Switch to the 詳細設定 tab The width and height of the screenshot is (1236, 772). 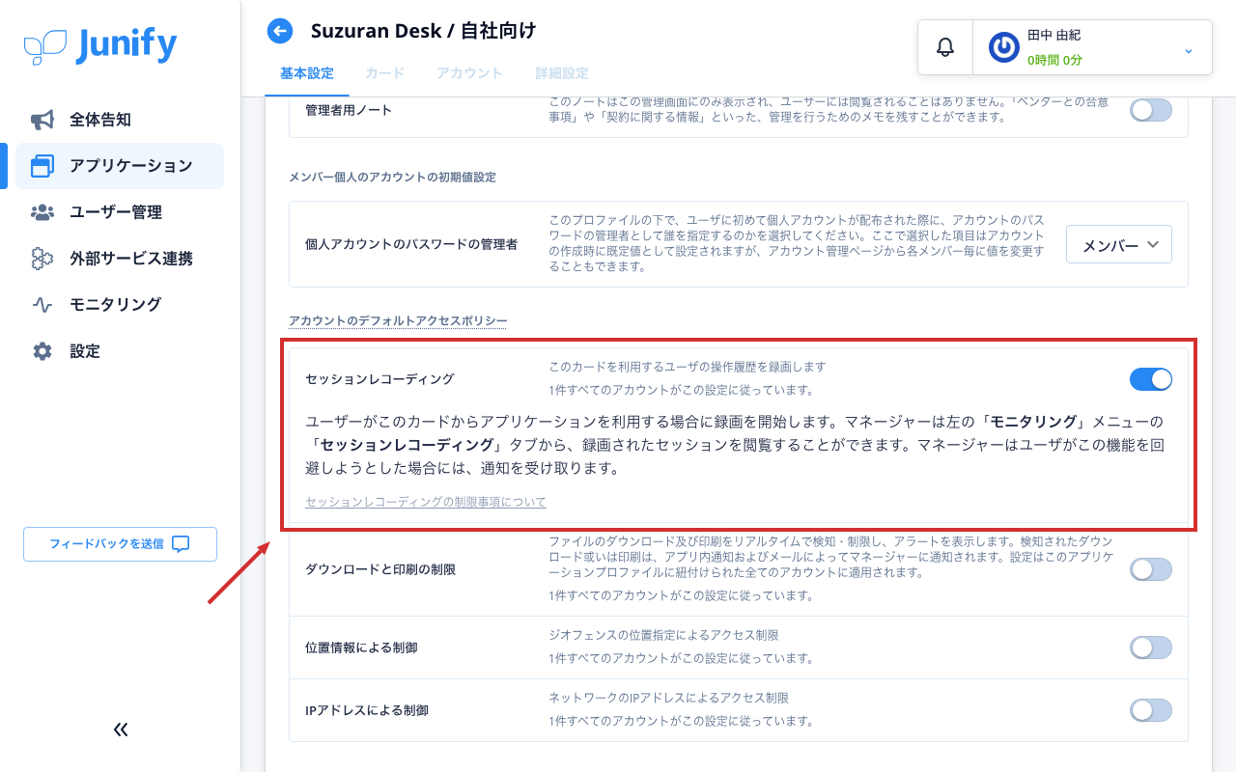(x=562, y=73)
